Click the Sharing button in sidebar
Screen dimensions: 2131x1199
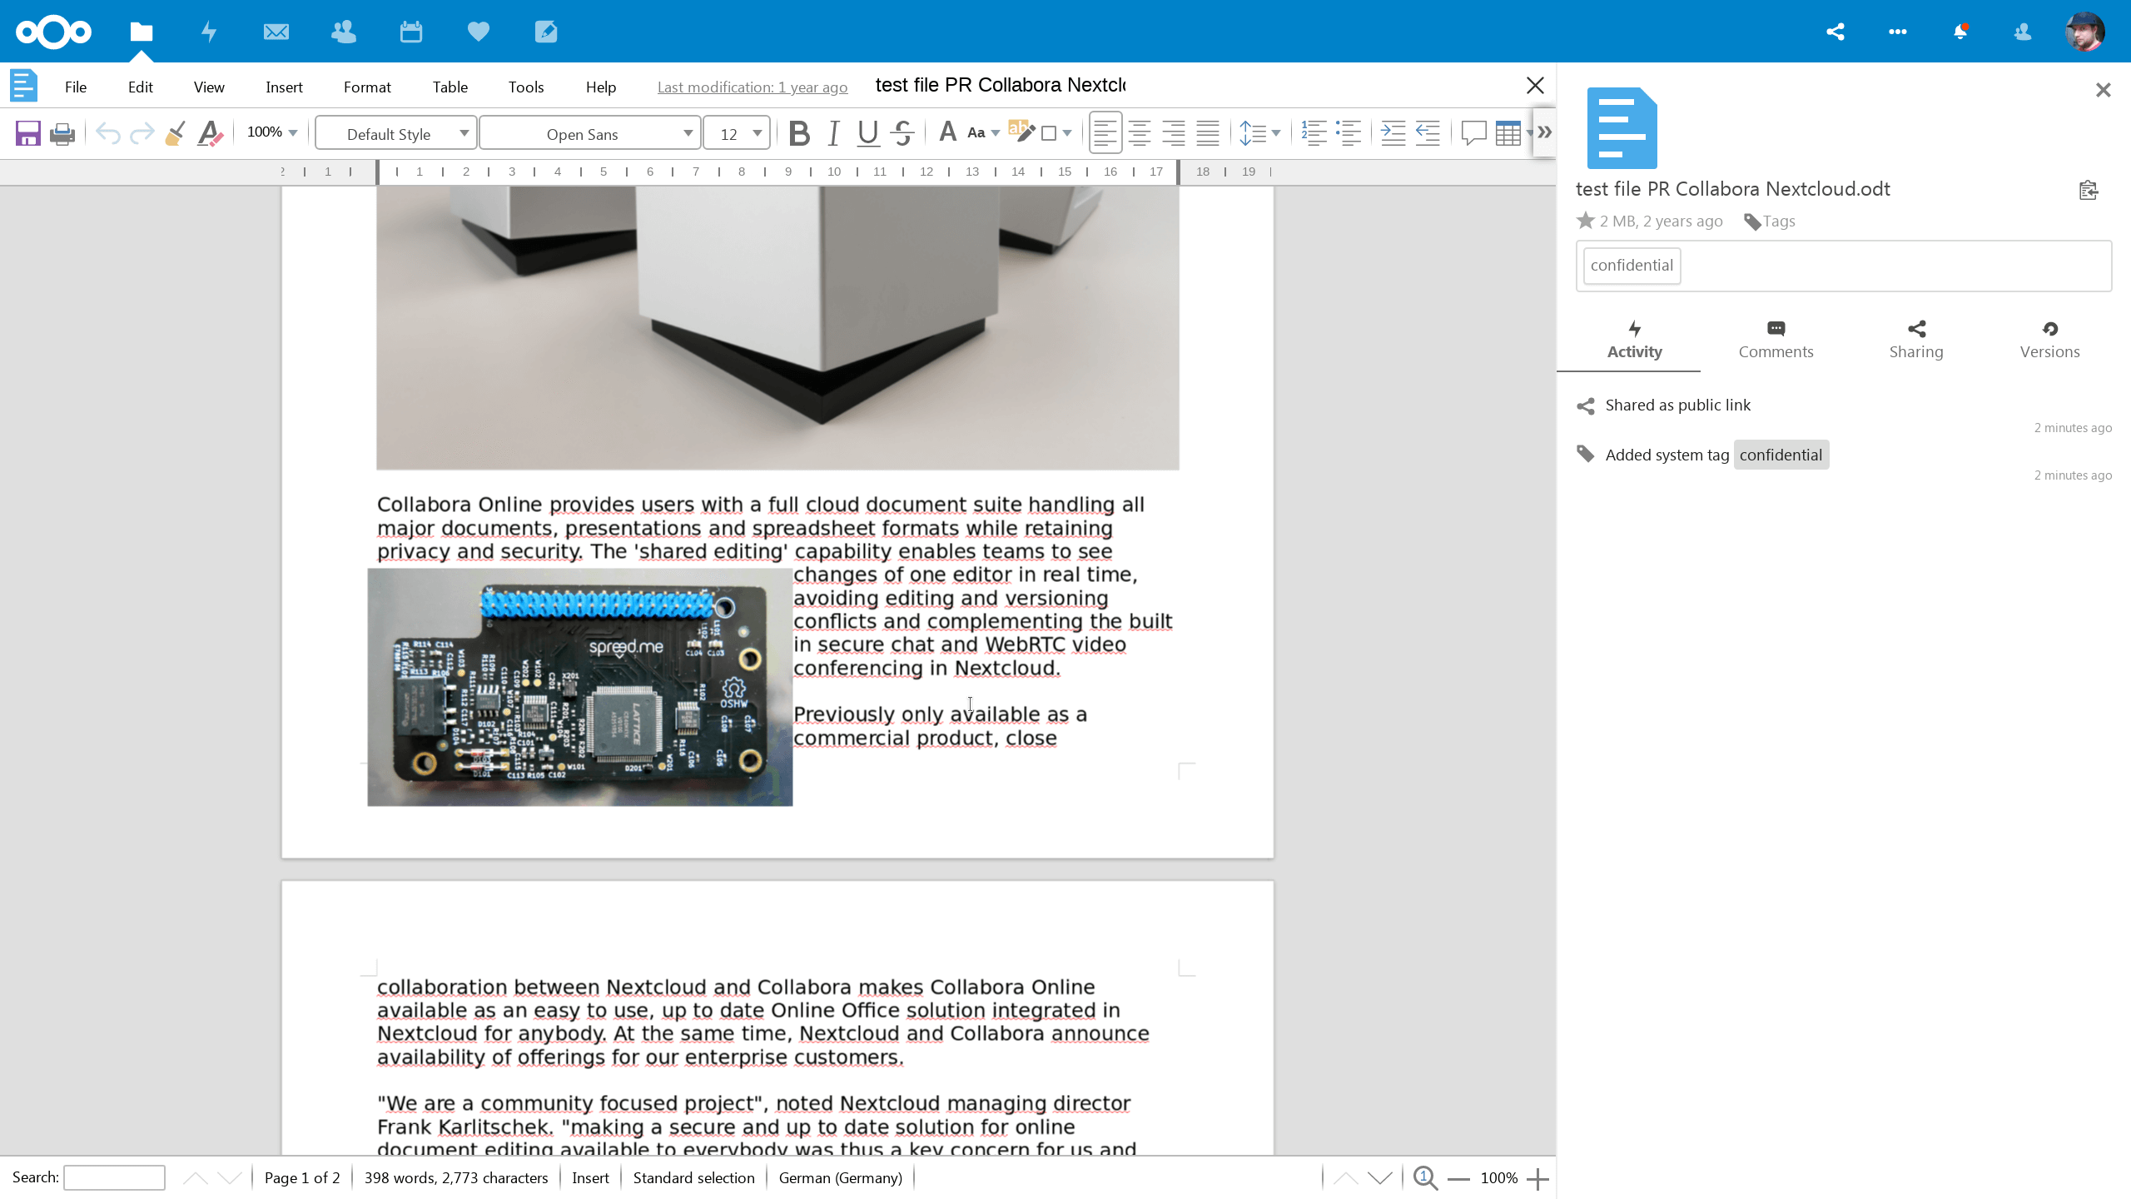click(1915, 336)
